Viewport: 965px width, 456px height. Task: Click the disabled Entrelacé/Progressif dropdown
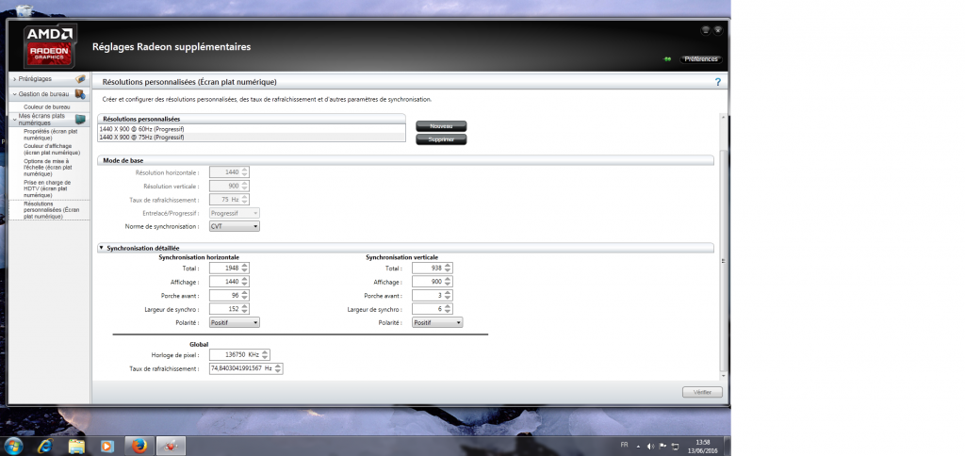[x=235, y=213]
